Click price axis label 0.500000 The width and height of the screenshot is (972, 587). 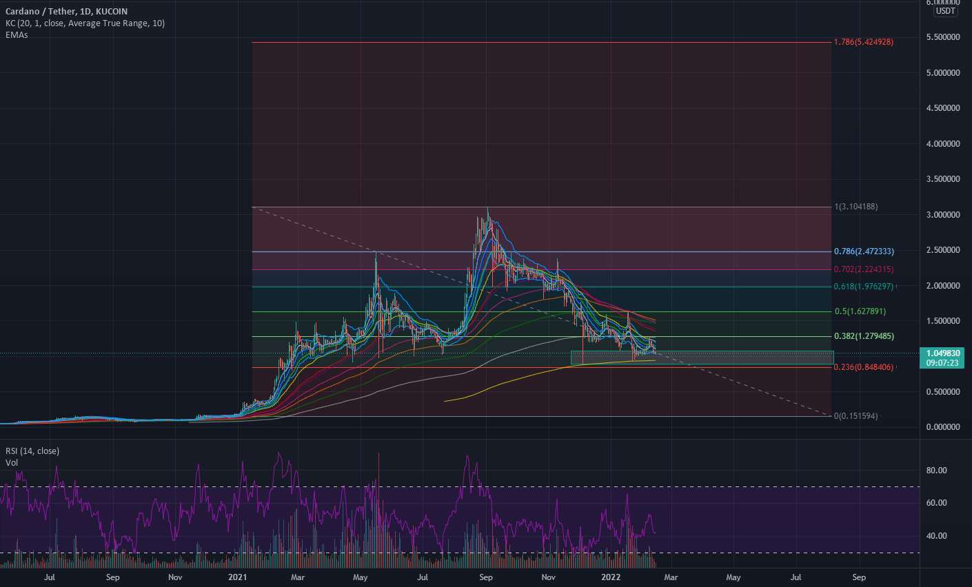[x=943, y=392]
